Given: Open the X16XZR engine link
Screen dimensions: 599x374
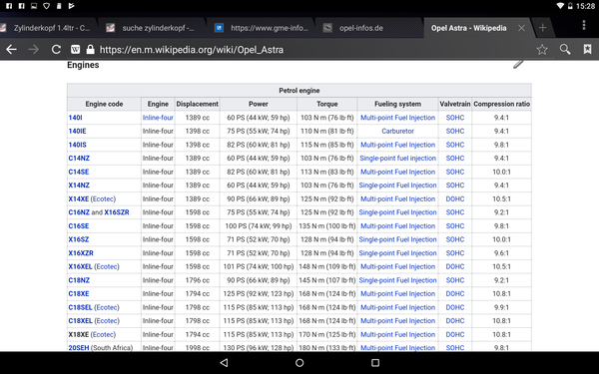Looking at the screenshot, I should pos(81,253).
